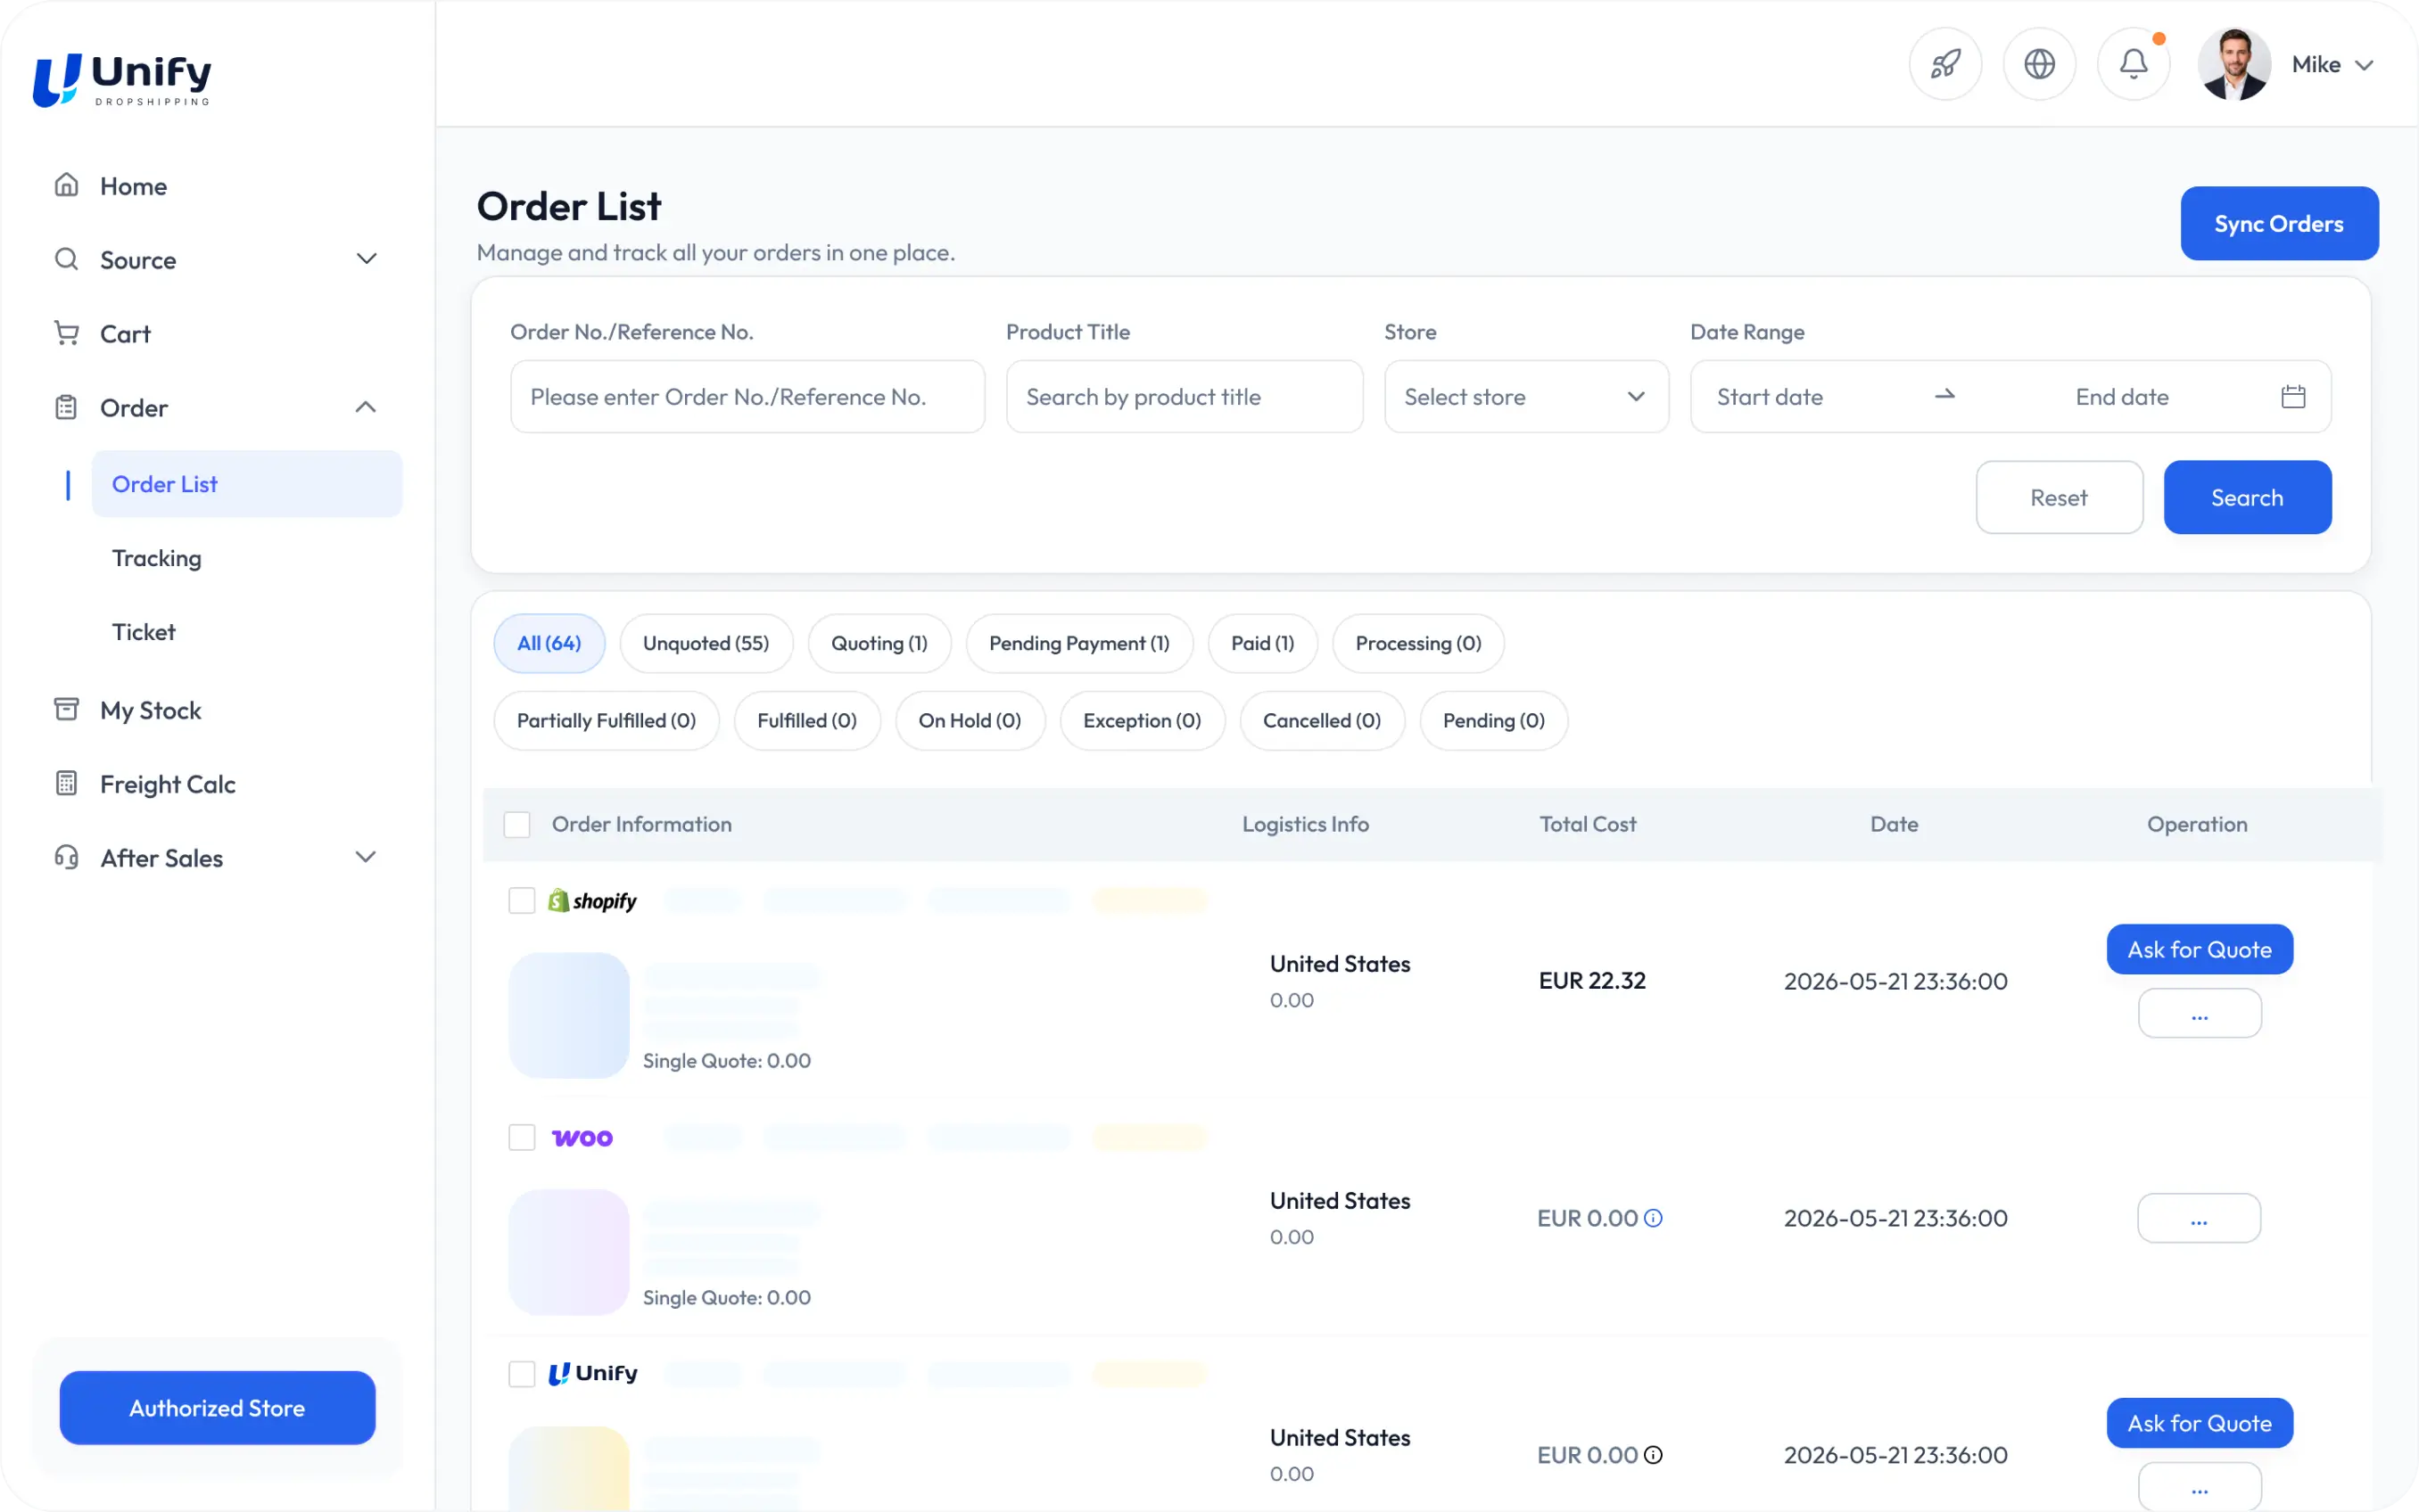The image size is (2419, 1512).
Task: Click Ask for Quote on Shopify order
Action: click(2199, 949)
